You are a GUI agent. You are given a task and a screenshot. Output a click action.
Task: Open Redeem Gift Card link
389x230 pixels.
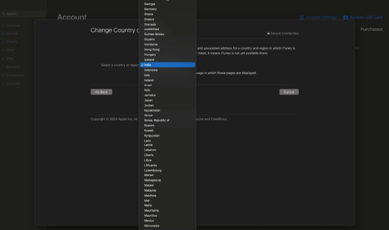(363, 17)
